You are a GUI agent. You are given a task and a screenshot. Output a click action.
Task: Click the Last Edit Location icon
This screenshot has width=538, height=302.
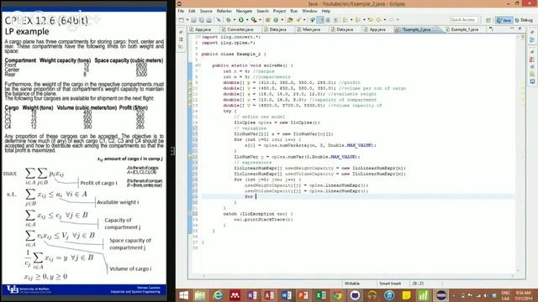point(371,20)
